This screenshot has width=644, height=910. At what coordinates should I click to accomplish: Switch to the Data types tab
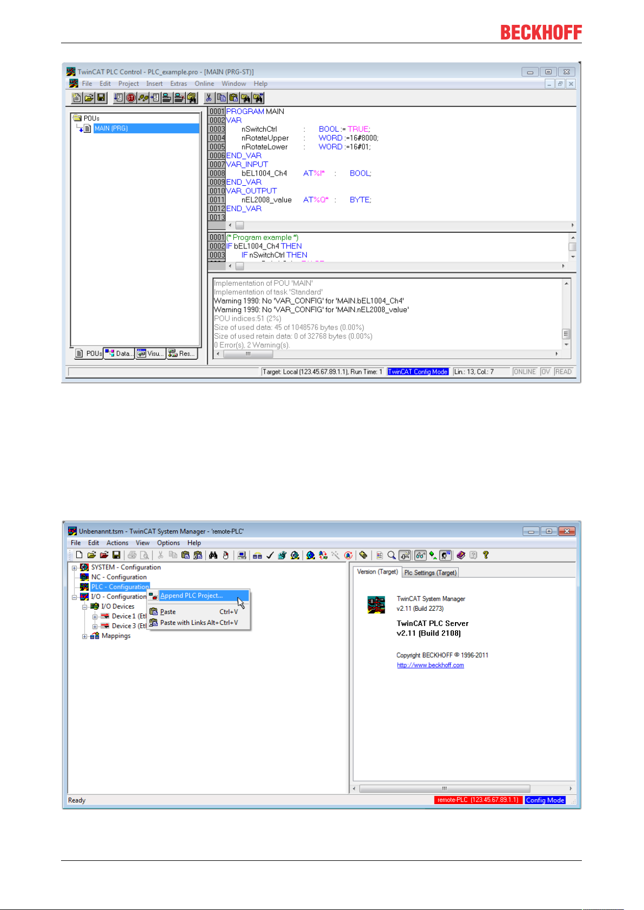pos(119,353)
